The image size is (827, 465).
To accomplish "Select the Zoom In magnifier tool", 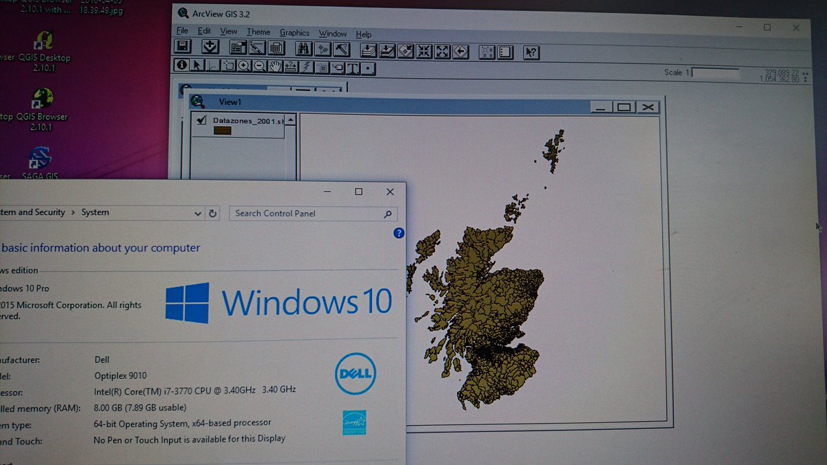I will (x=244, y=66).
